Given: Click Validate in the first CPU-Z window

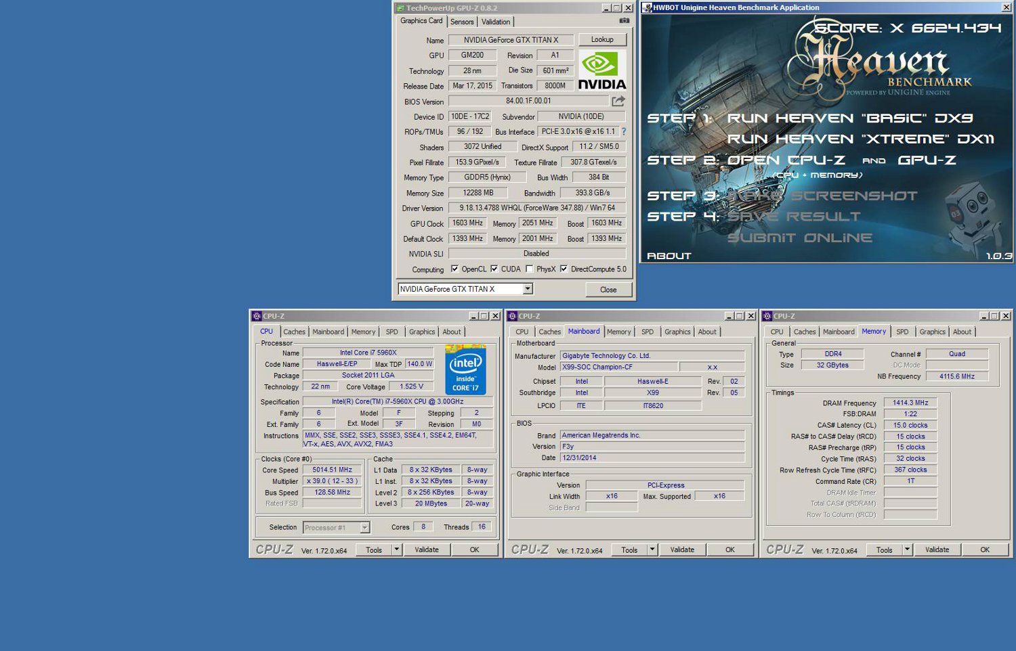Looking at the screenshot, I should [427, 549].
